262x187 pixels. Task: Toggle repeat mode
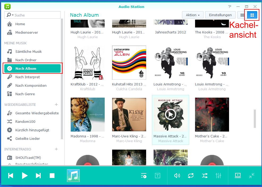191,176
